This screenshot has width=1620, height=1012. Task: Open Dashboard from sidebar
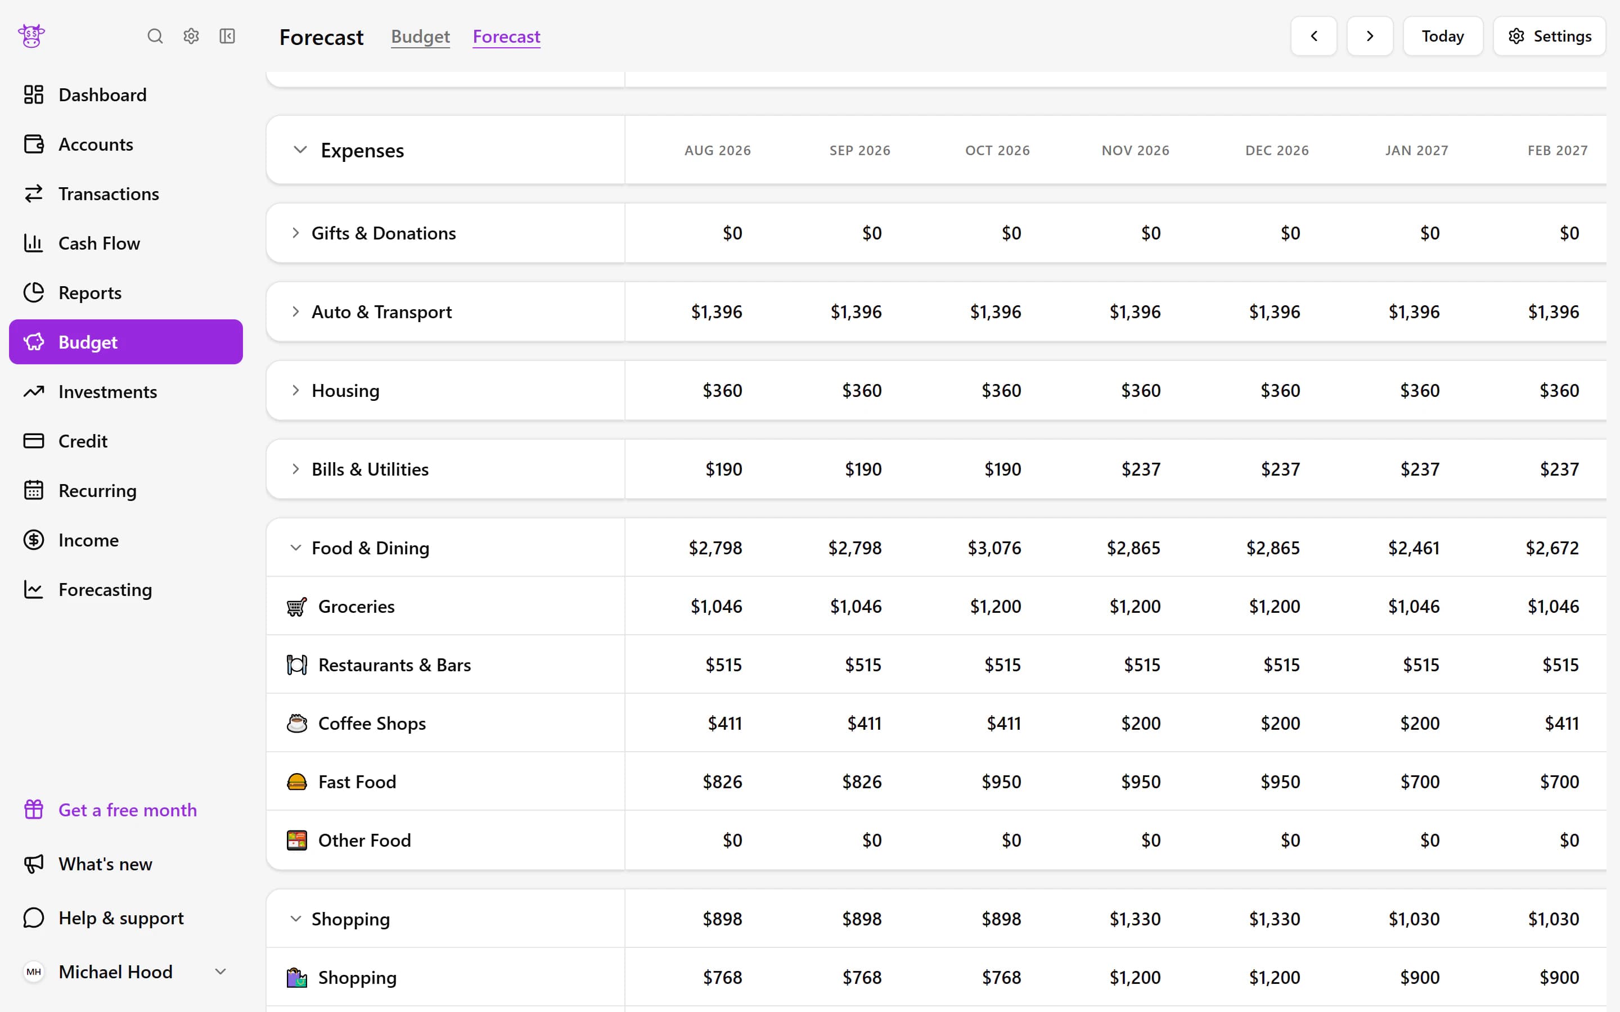(x=126, y=94)
